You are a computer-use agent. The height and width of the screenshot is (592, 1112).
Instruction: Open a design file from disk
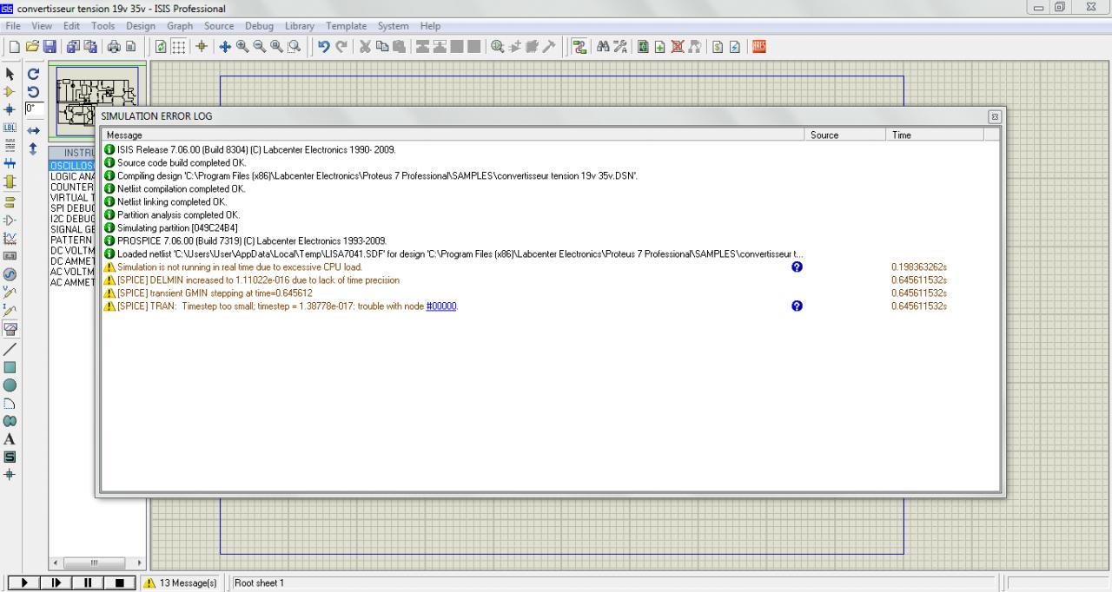pos(32,46)
